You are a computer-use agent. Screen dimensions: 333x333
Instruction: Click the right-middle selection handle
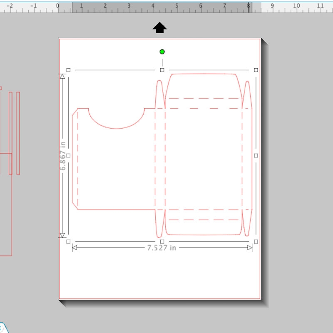[x=256, y=155]
